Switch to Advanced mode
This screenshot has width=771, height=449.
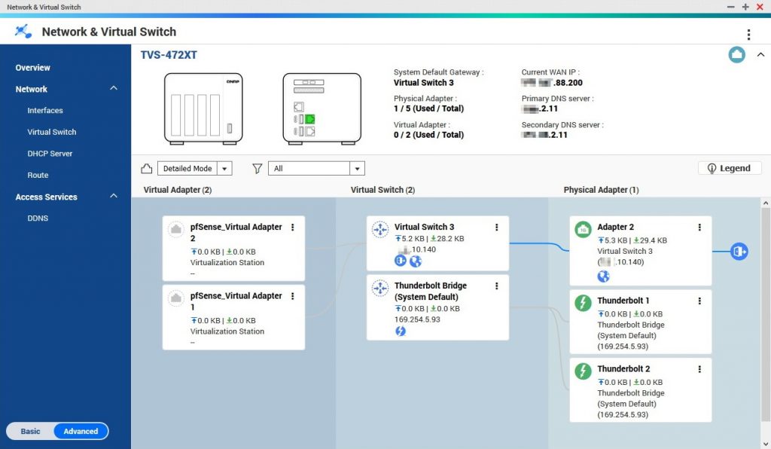pyautogui.click(x=81, y=431)
